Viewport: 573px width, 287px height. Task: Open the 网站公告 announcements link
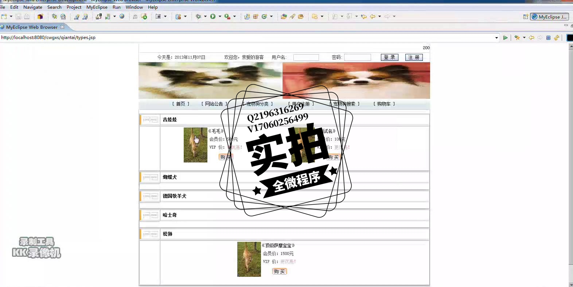[214, 104]
